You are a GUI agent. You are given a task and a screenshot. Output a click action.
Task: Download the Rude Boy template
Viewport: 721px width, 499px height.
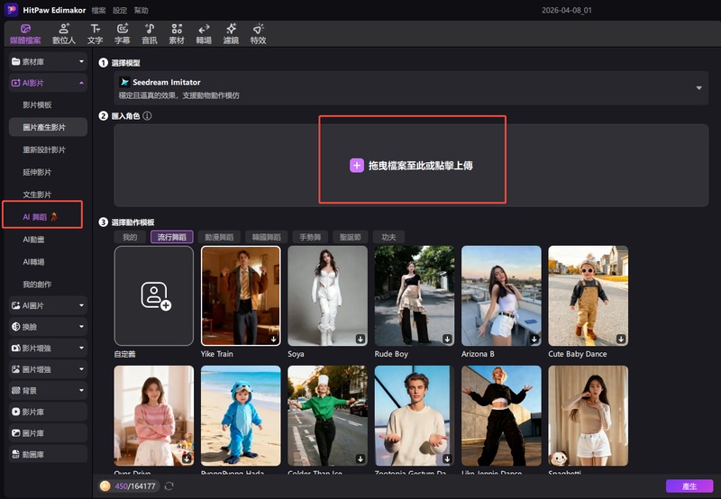click(x=447, y=339)
